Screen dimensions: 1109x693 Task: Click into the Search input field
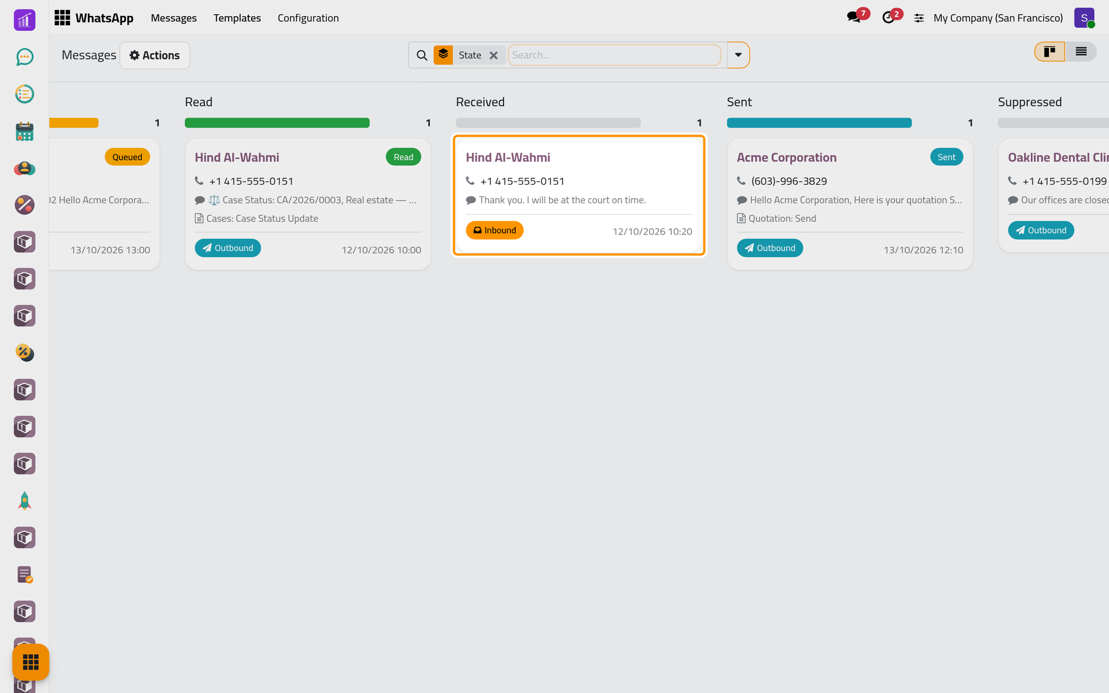pyautogui.click(x=614, y=55)
